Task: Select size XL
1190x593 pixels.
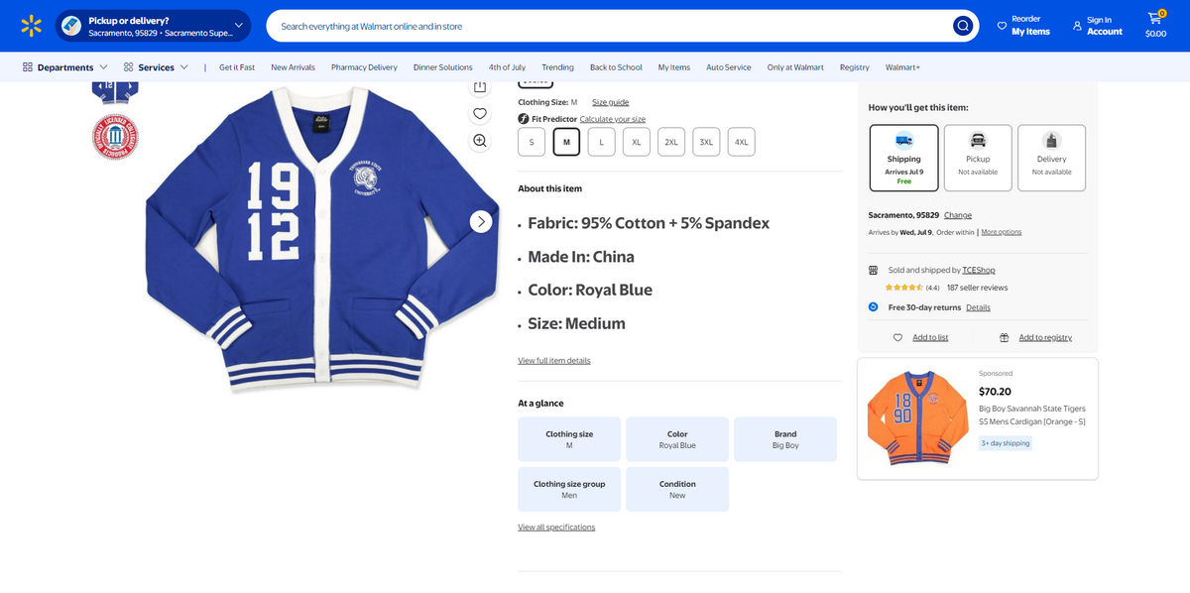Action: coord(637,142)
